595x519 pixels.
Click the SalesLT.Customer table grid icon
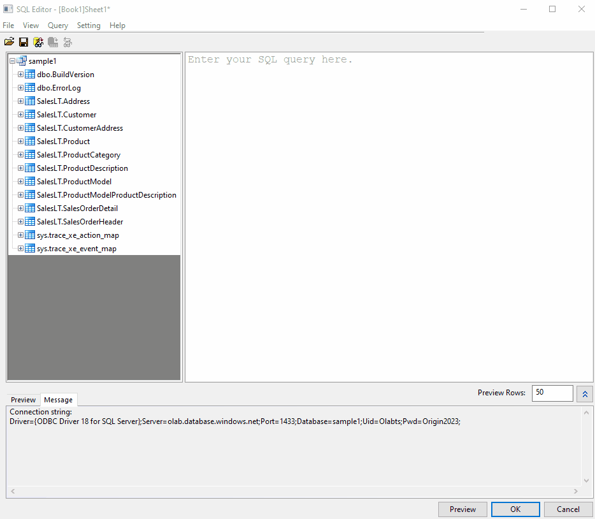(x=30, y=114)
